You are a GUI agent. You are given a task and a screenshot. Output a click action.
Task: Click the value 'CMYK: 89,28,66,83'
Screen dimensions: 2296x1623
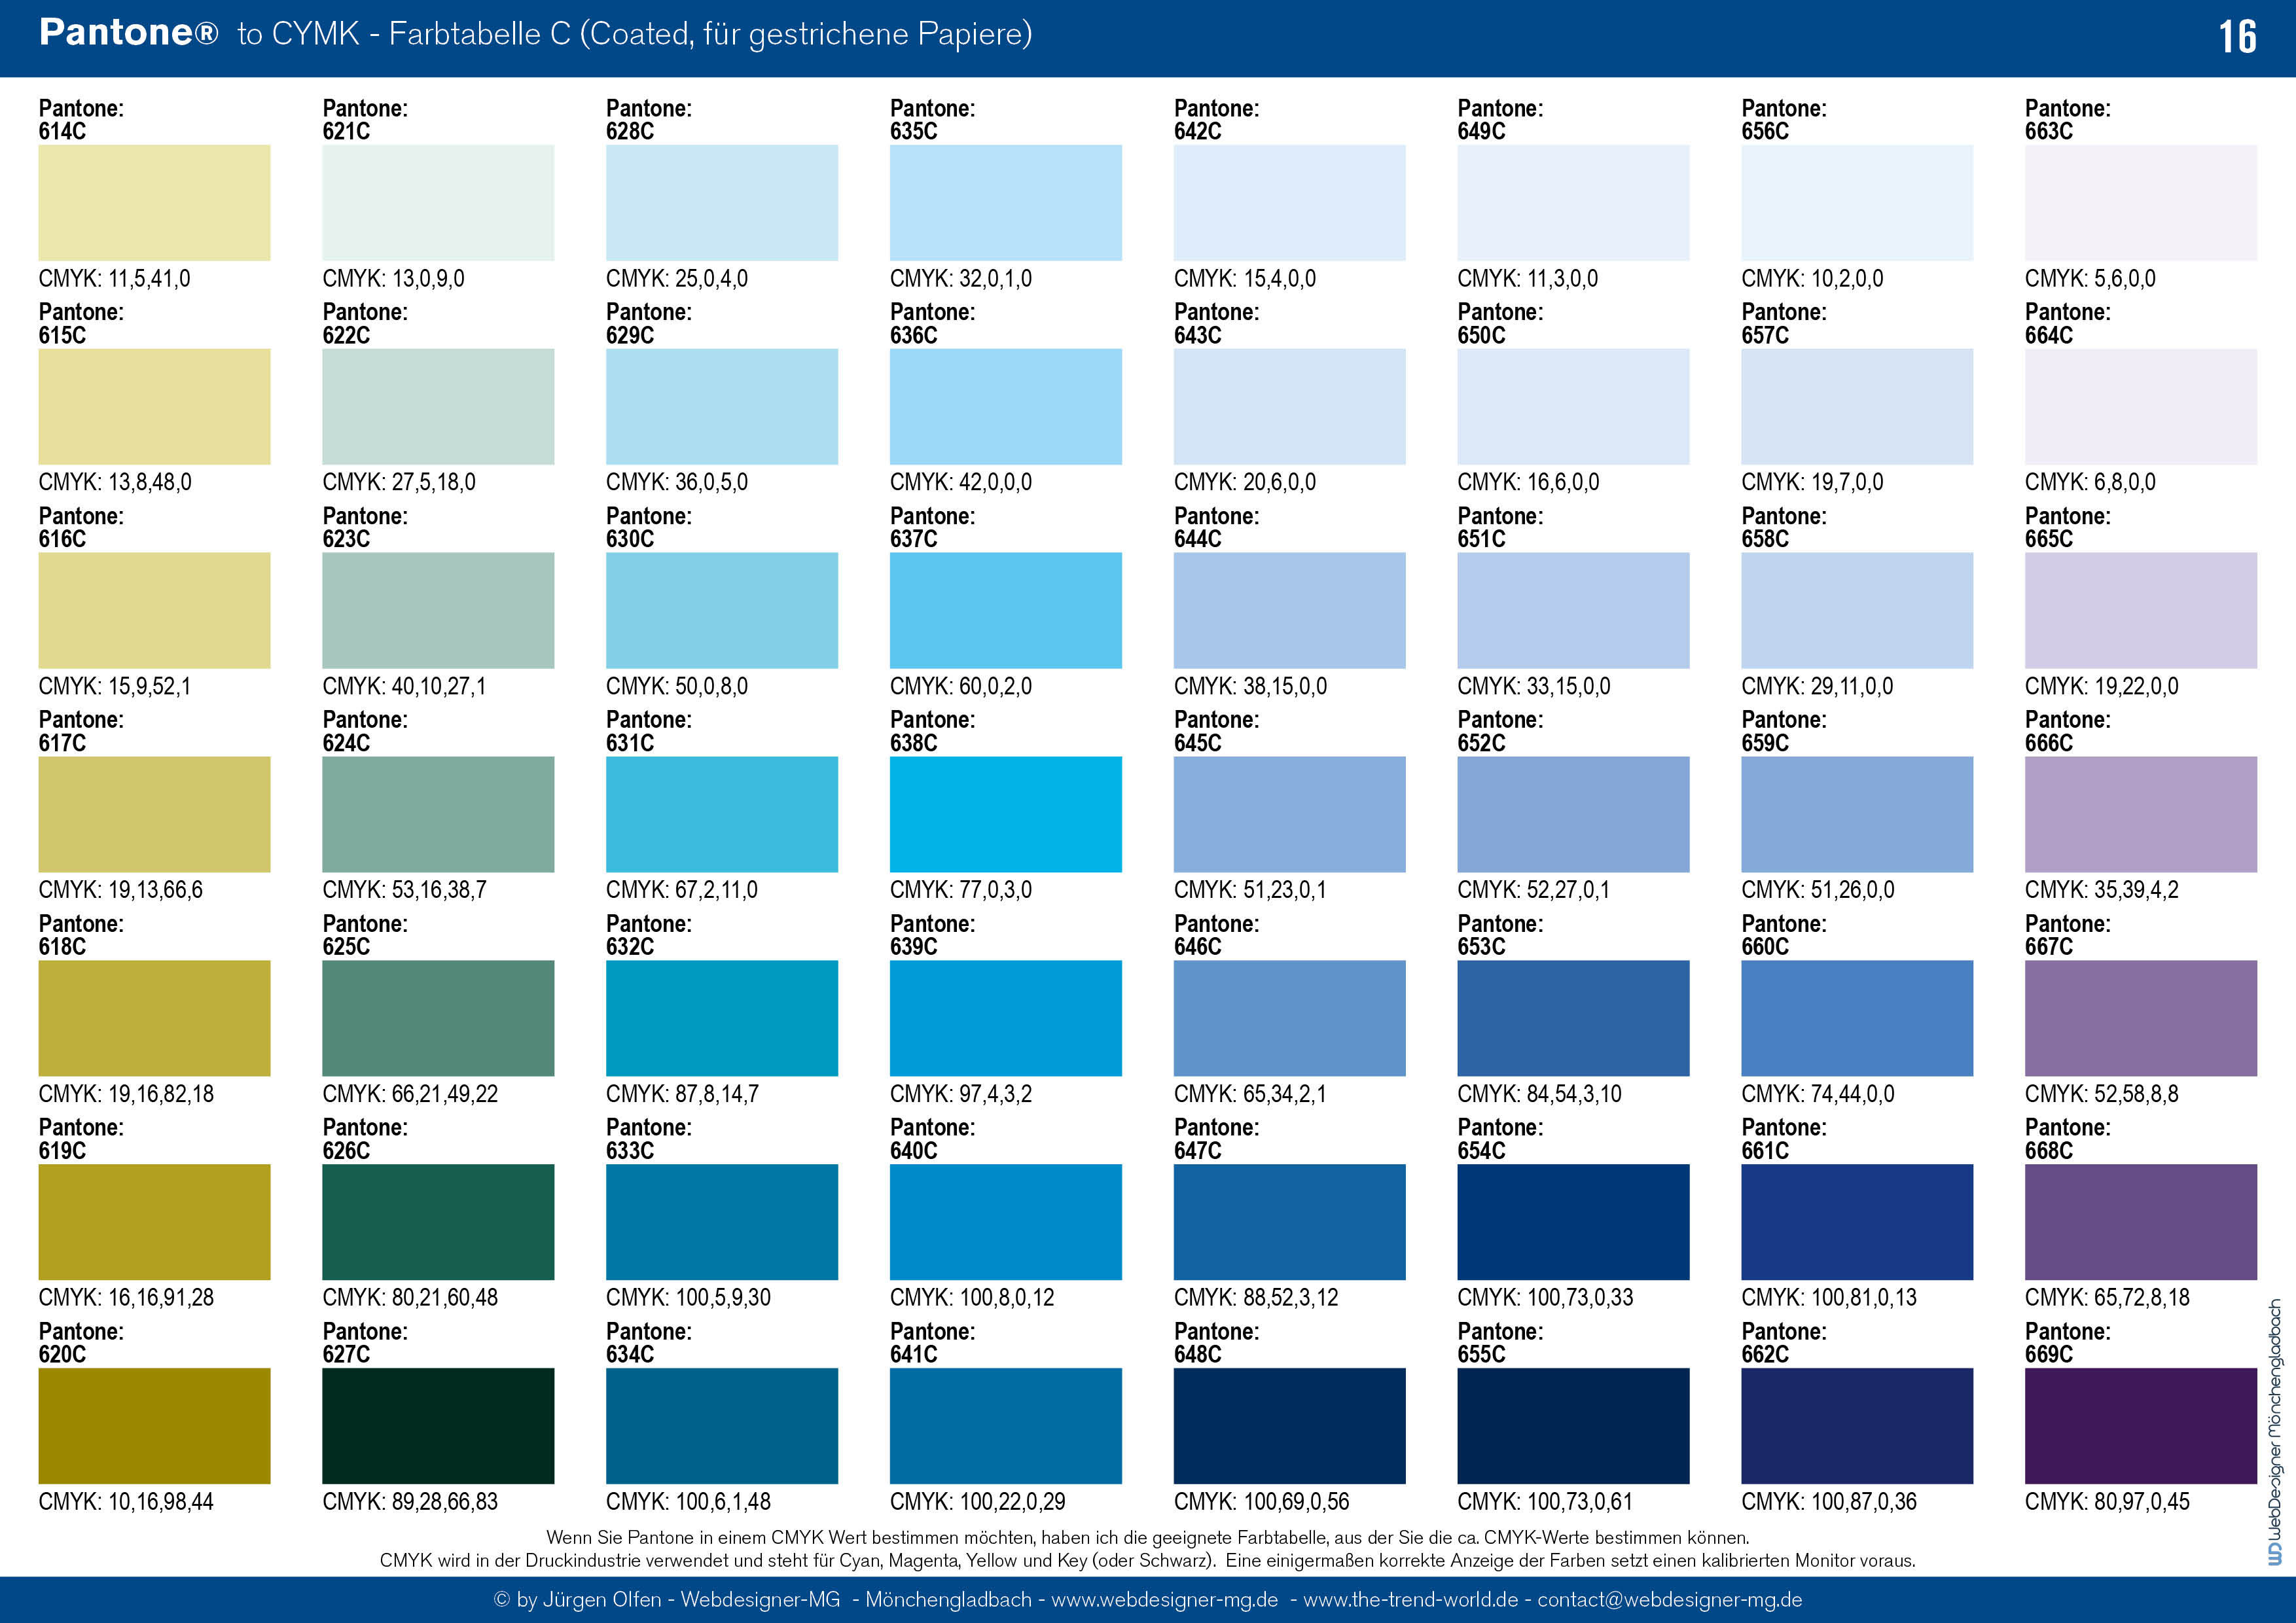(410, 1502)
